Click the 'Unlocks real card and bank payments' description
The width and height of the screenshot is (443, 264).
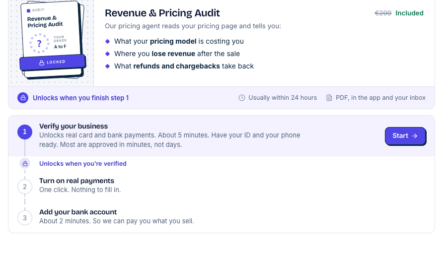tap(169, 140)
